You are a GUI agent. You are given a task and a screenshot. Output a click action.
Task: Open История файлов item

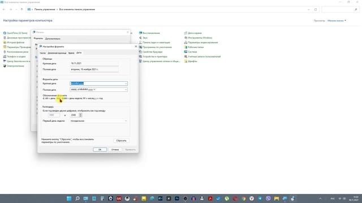(14, 42)
